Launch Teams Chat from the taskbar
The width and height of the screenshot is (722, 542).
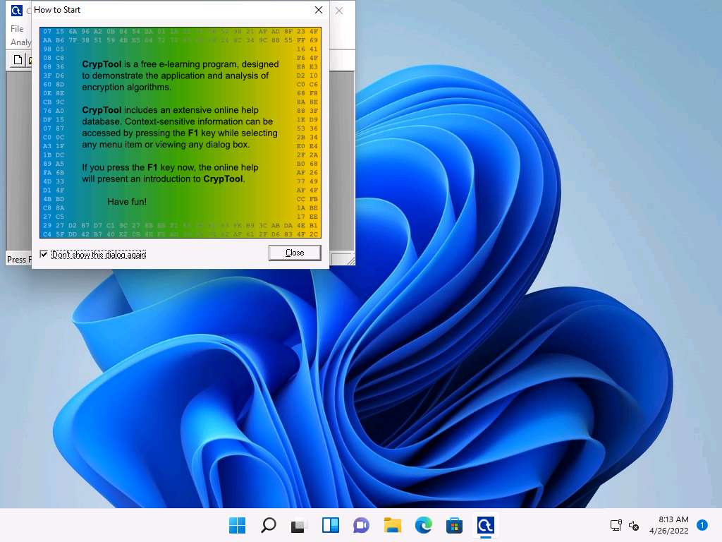tap(362, 525)
